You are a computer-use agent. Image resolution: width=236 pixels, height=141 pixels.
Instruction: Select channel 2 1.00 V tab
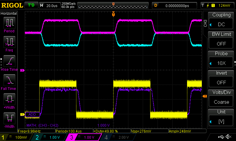pyautogui.click(x=50, y=137)
